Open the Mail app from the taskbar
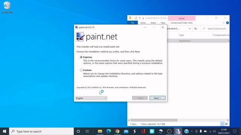The width and height of the screenshot is (241, 135). click(126, 131)
